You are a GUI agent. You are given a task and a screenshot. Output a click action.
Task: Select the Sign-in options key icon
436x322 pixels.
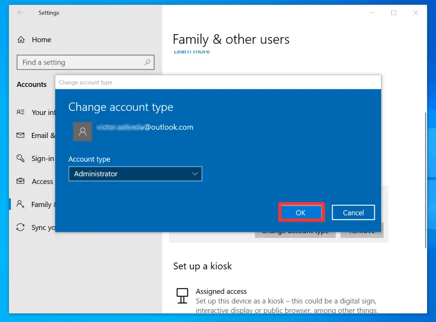pyautogui.click(x=21, y=158)
